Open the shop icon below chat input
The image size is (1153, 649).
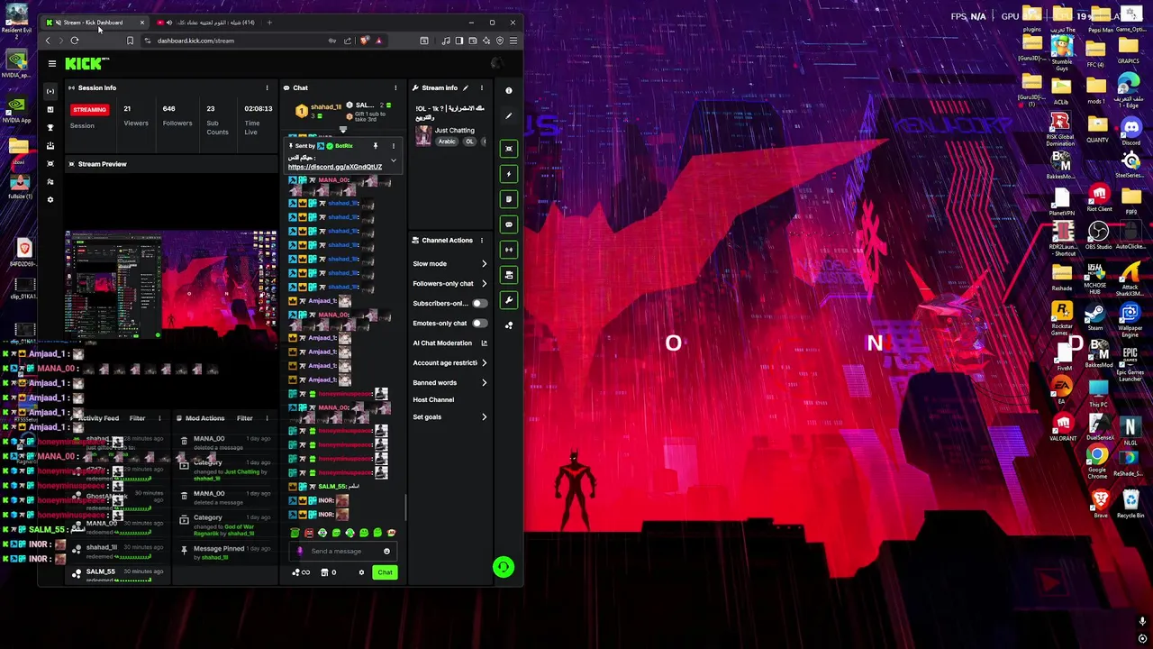[x=324, y=572]
